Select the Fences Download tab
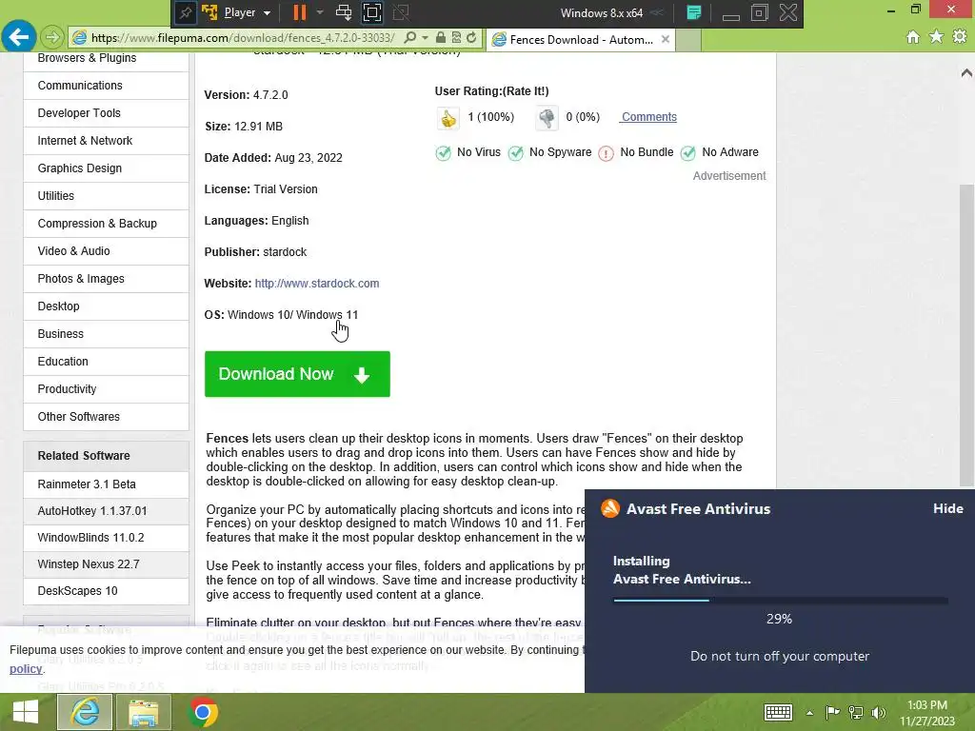975x731 pixels. 581,40
